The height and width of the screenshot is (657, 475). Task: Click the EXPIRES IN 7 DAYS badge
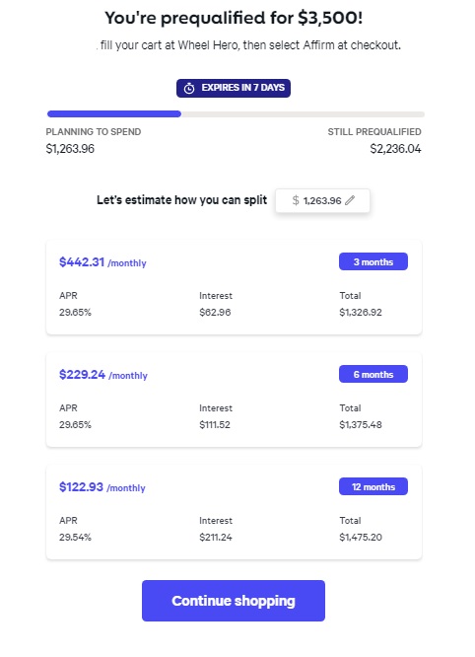click(234, 88)
